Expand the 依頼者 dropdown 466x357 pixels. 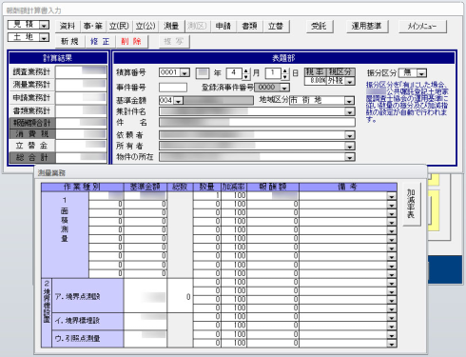click(x=350, y=135)
